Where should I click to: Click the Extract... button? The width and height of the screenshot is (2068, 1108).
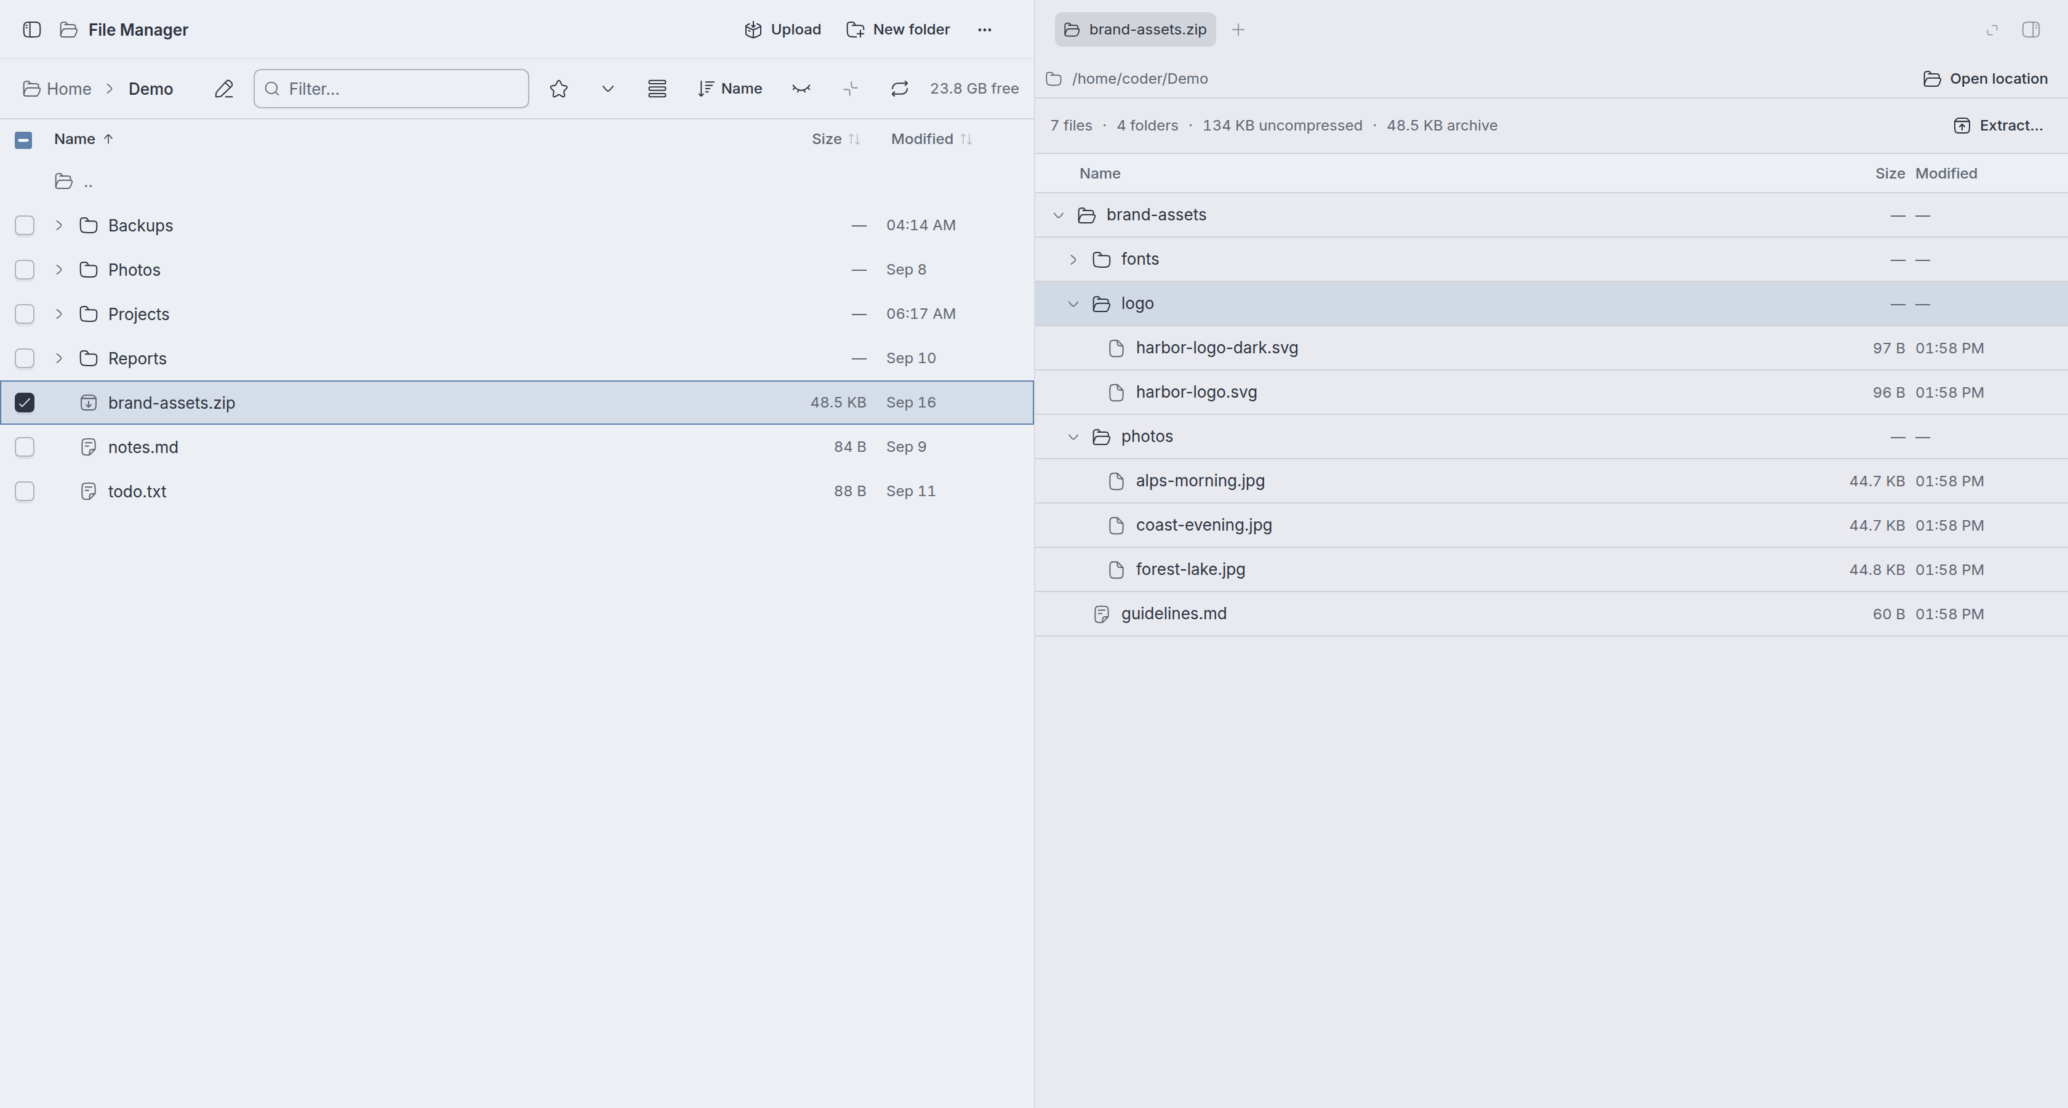1997,125
